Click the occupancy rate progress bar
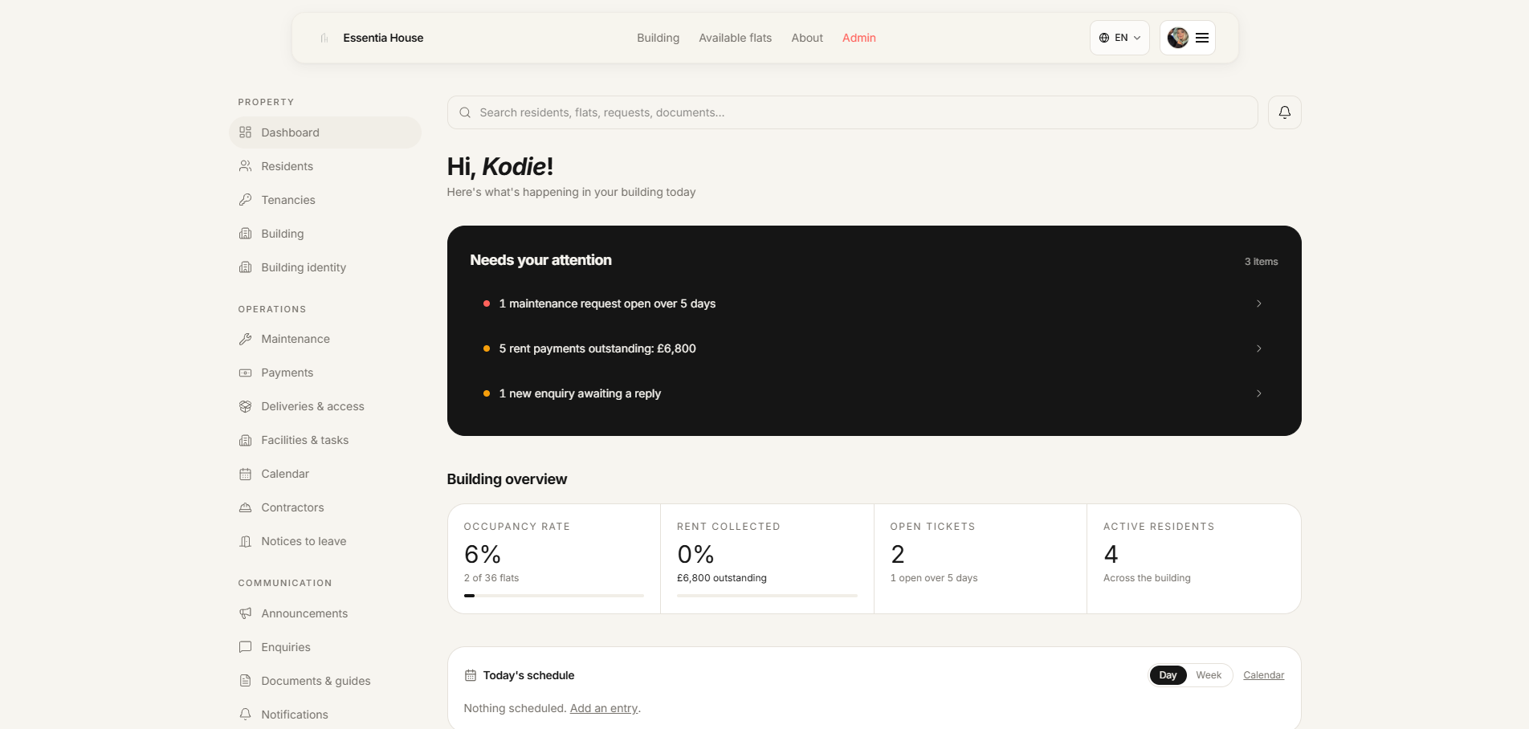This screenshot has height=729, width=1529. click(x=554, y=596)
